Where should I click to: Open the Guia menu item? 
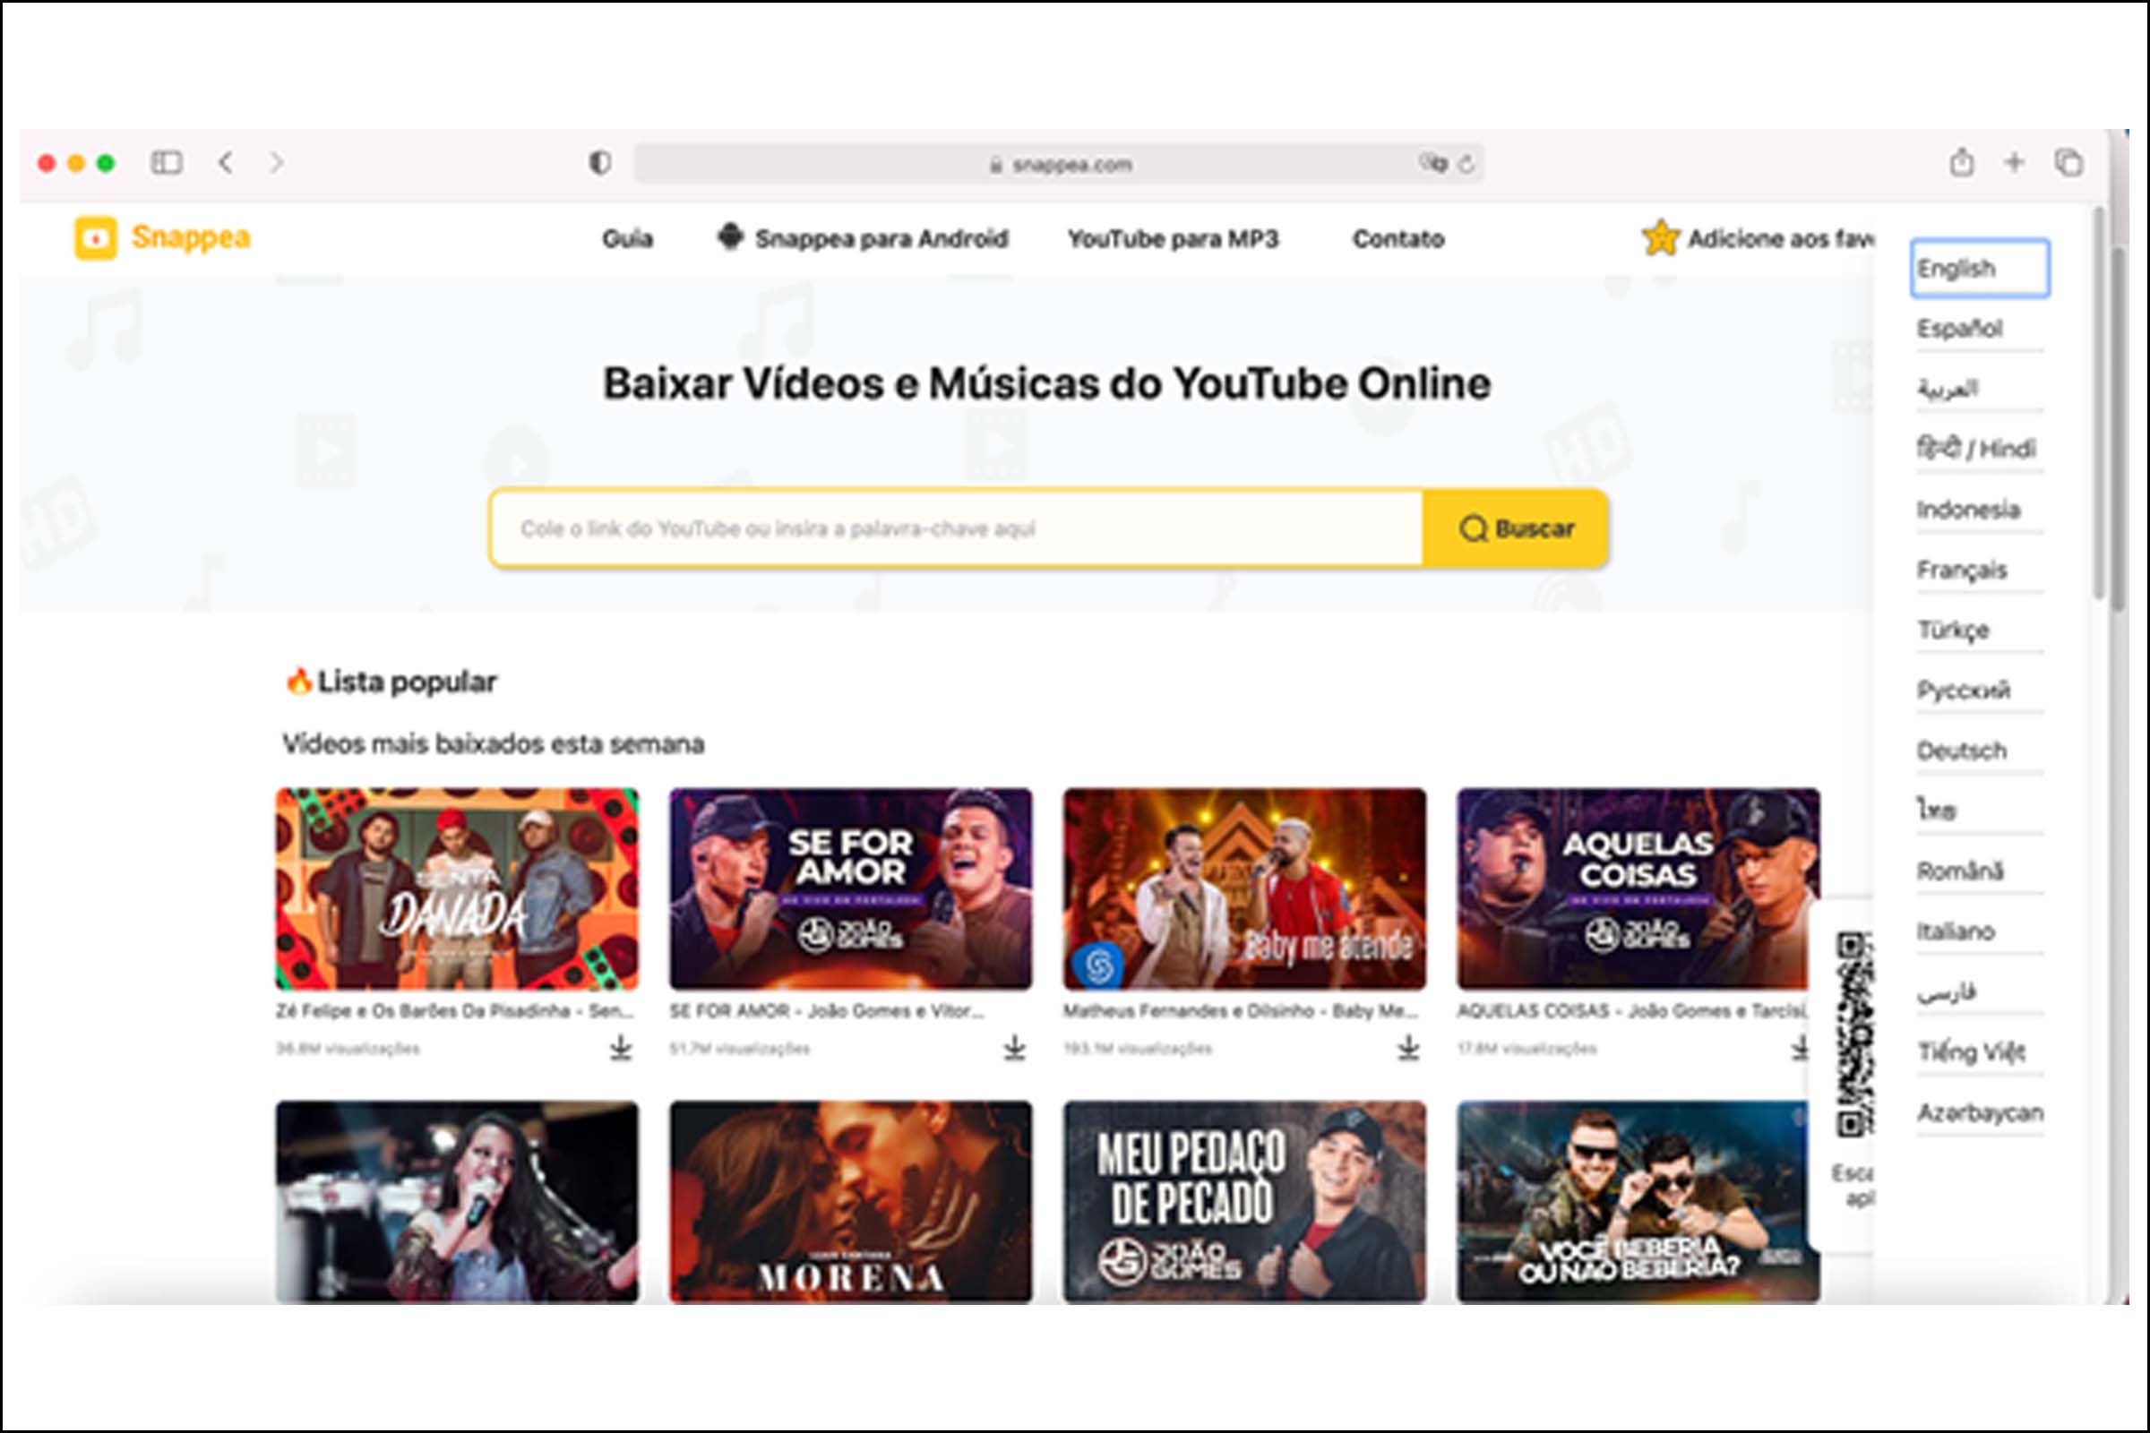click(x=627, y=238)
